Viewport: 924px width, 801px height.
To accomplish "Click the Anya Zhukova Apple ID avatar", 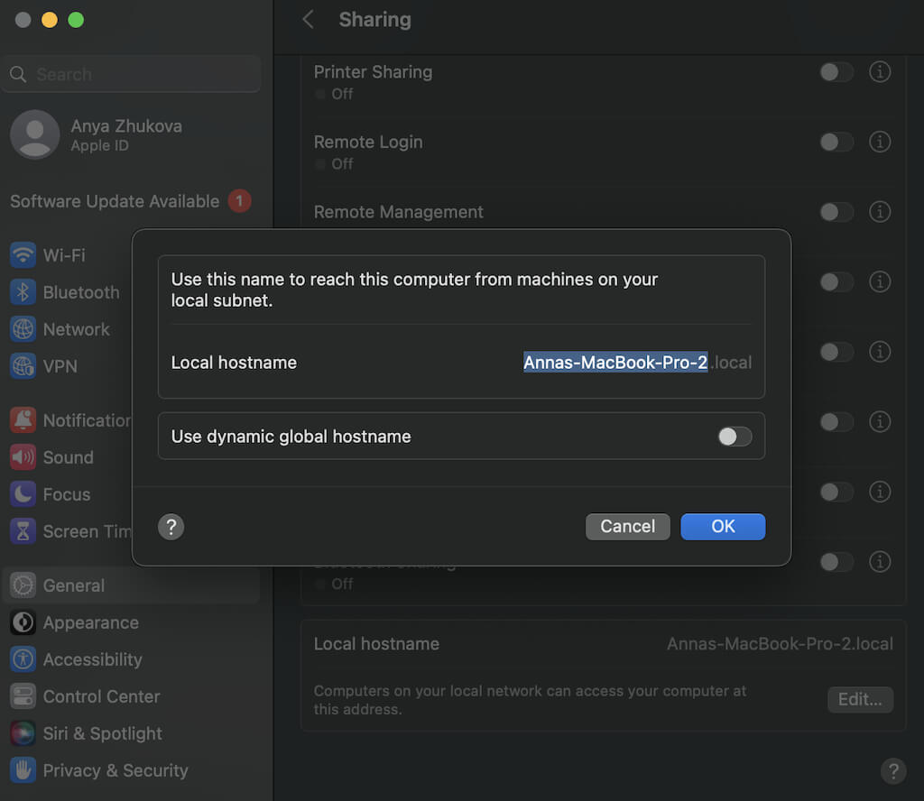I will click(35, 134).
